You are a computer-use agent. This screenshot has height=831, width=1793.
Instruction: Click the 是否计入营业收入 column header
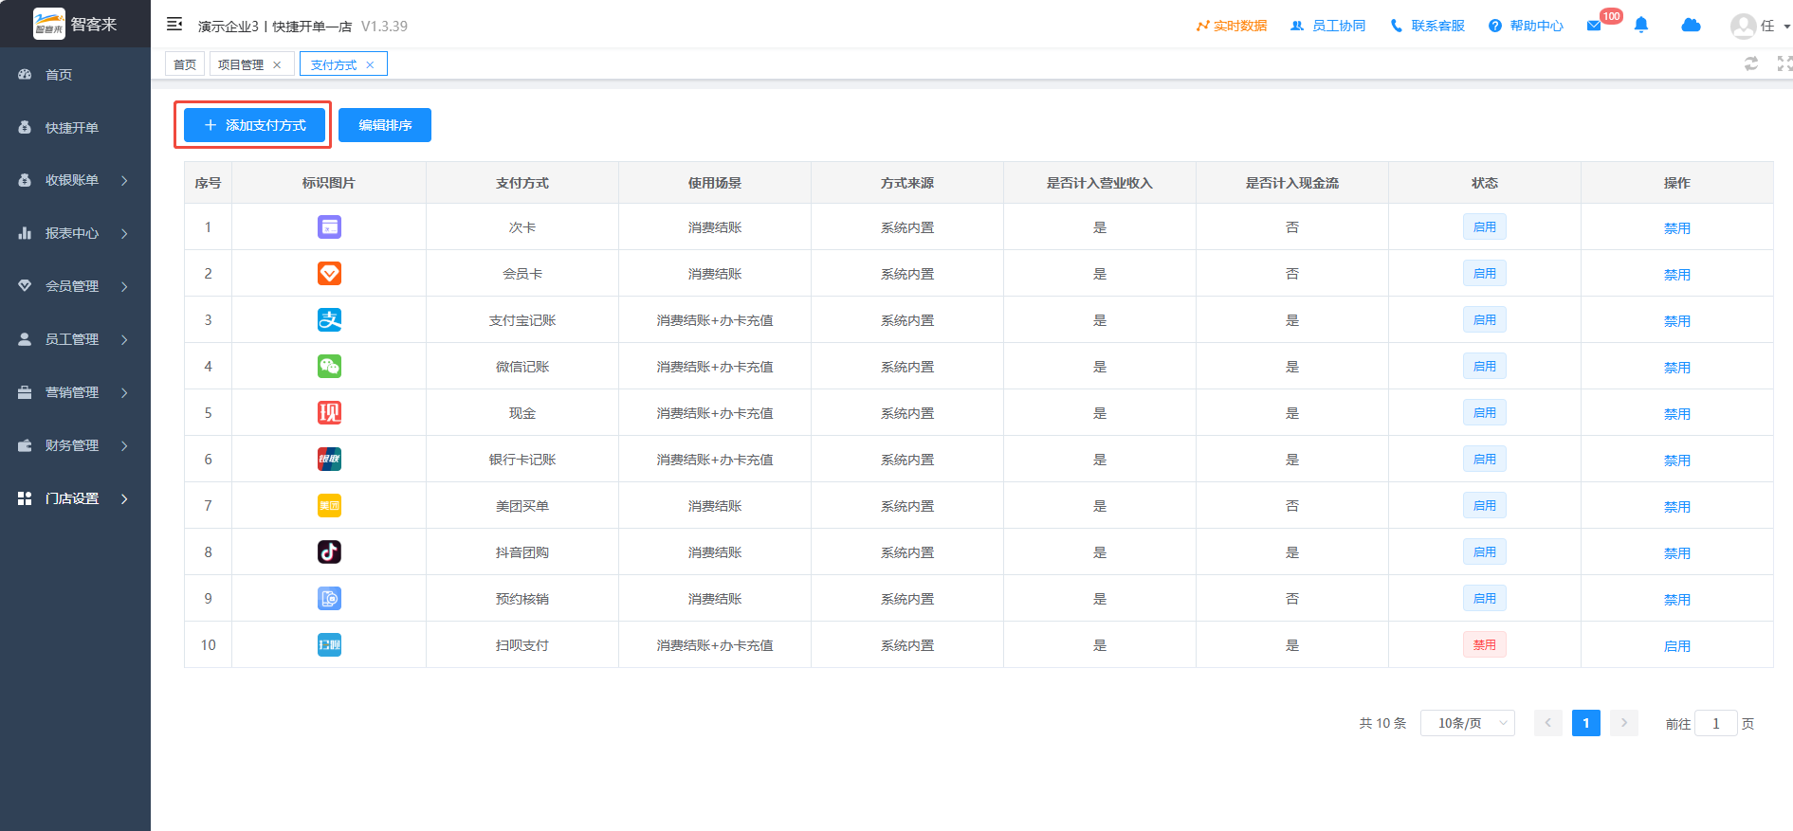[1100, 183]
